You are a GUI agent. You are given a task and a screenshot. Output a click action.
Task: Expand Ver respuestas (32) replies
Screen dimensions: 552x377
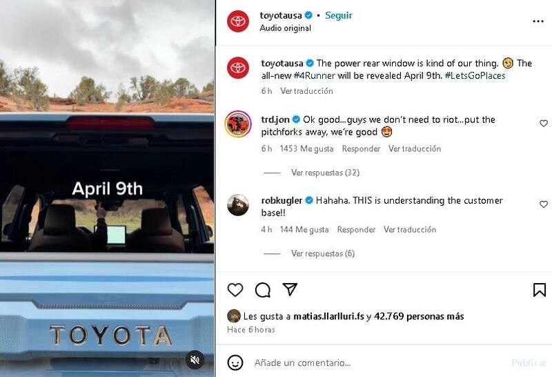pyautogui.click(x=325, y=173)
